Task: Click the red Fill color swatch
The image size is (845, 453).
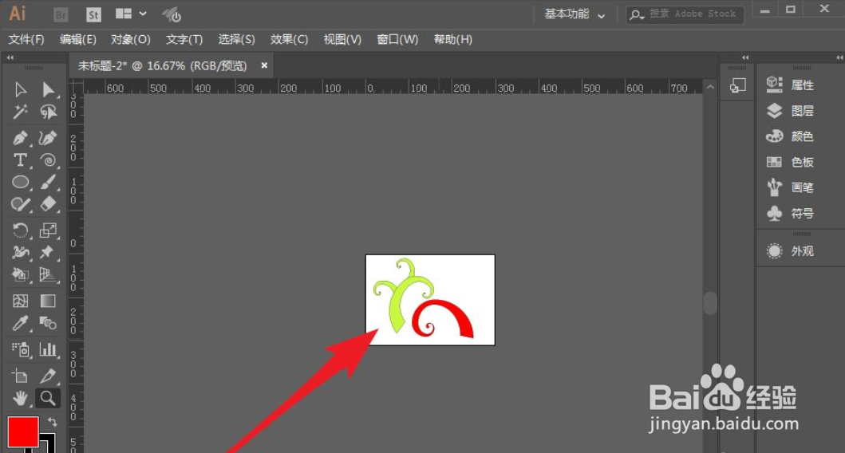Action: [23, 432]
